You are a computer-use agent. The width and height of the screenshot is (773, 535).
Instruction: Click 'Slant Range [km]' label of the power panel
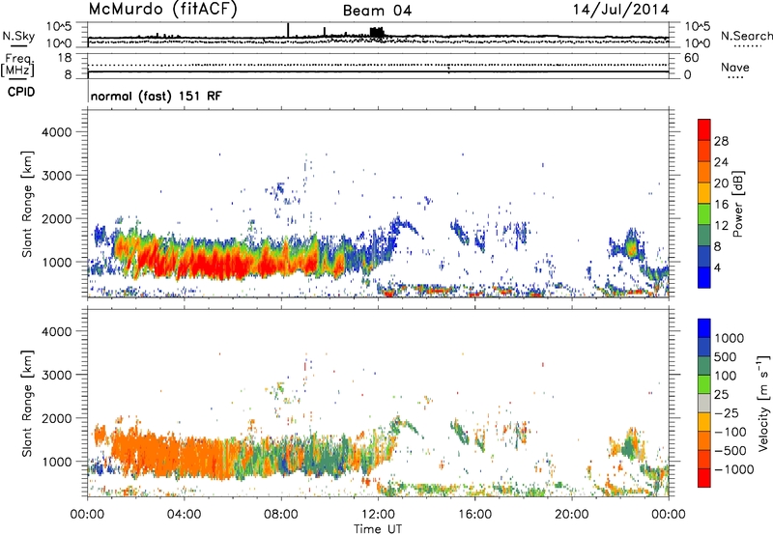pyautogui.click(x=27, y=204)
